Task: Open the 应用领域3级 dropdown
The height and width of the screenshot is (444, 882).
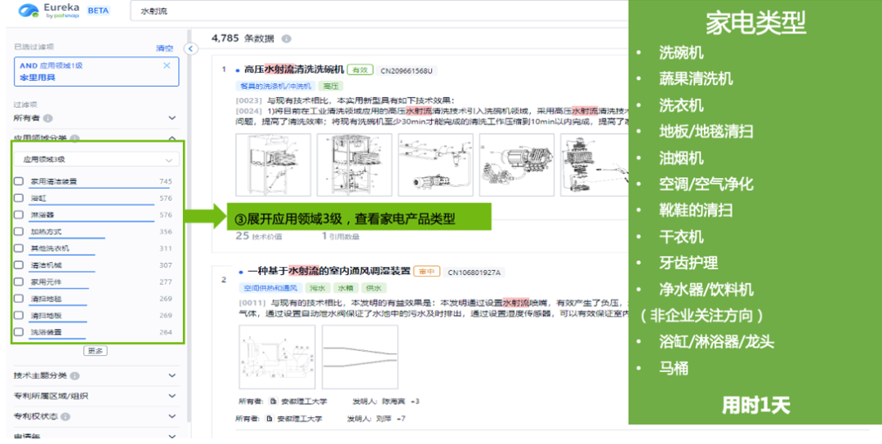Action: [x=97, y=160]
